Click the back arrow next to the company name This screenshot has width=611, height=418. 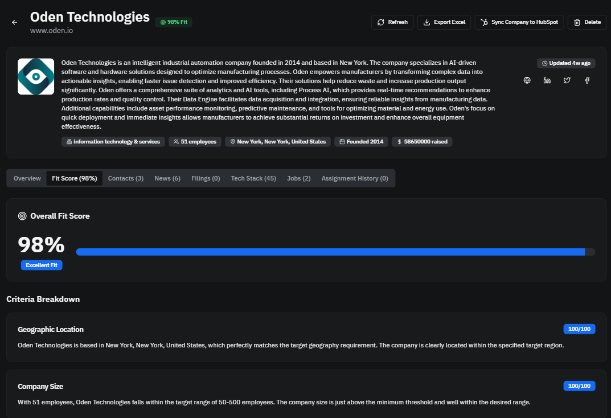(x=14, y=22)
